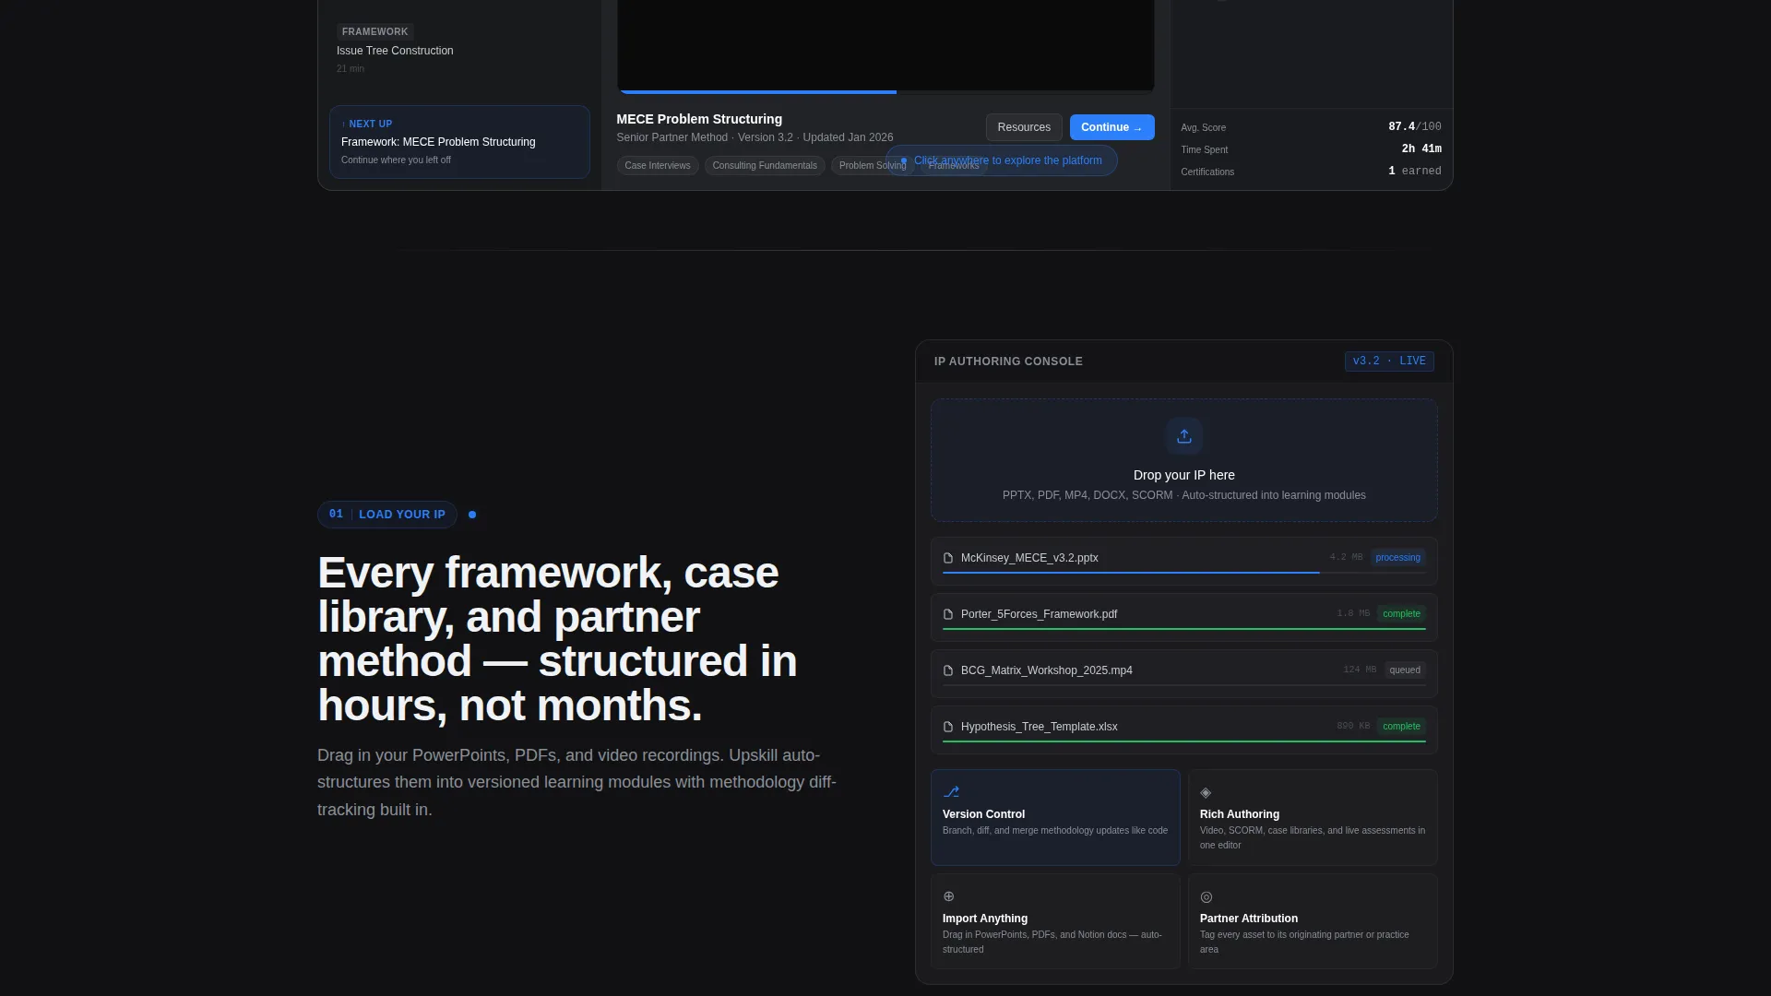Click file icon beside McKinsey_MECE_v3.2.pptx

948,558
